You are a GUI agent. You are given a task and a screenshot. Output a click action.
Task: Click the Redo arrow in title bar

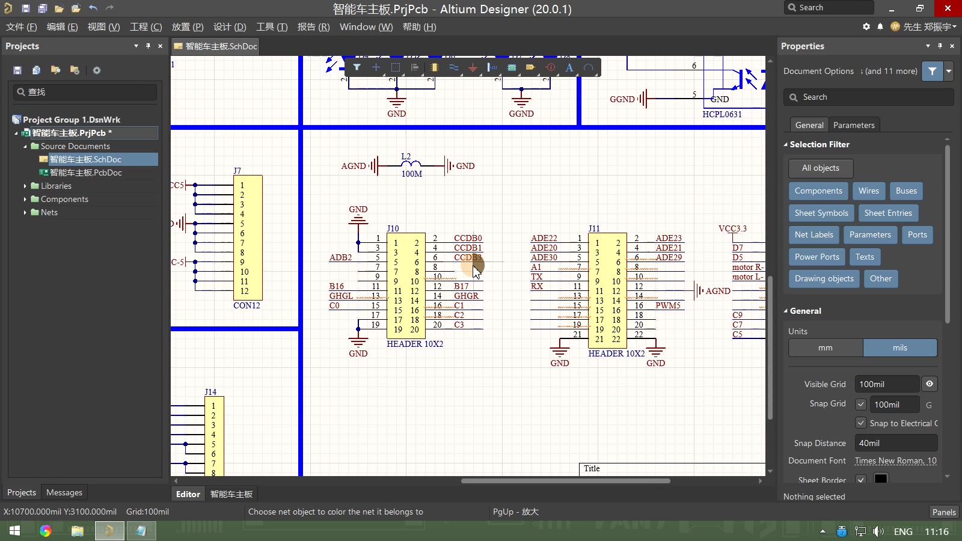[109, 8]
